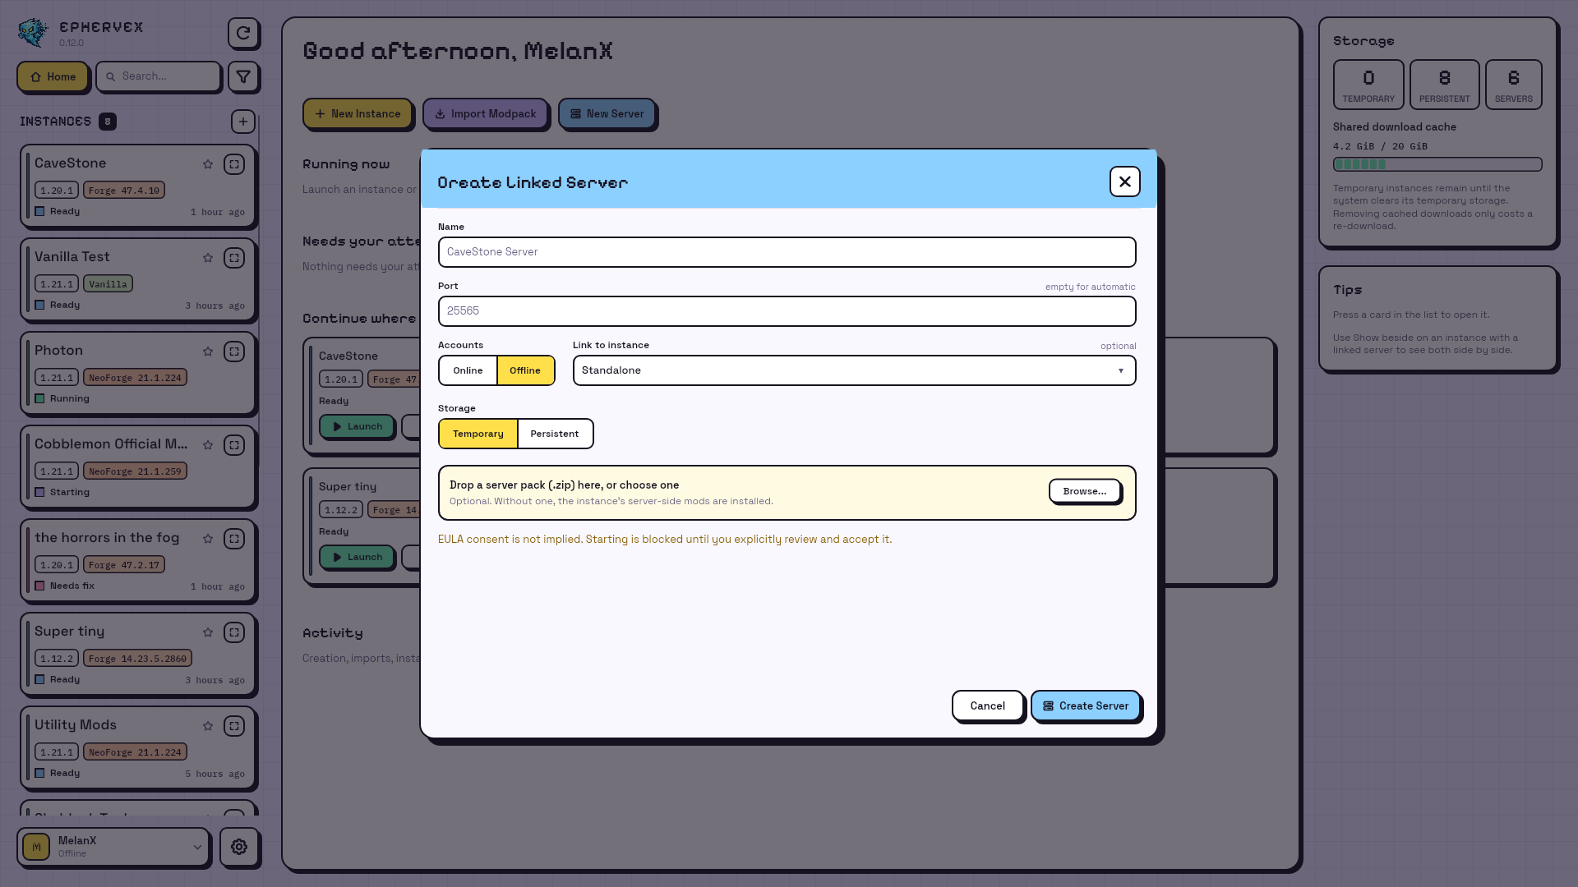This screenshot has height=887, width=1578.
Task: Click the shared download cache progress bar
Action: [x=1437, y=164]
